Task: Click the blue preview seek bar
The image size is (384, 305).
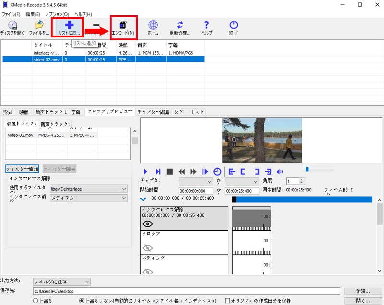Action: tap(302, 199)
